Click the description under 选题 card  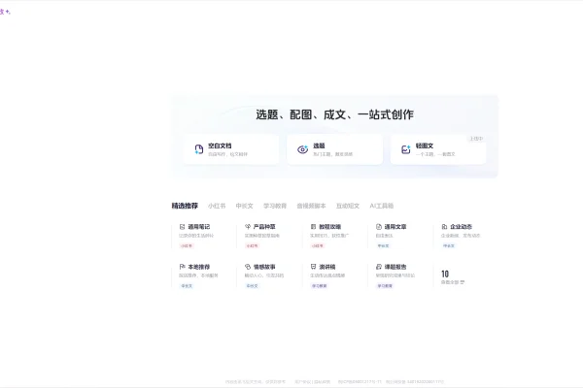click(x=332, y=154)
